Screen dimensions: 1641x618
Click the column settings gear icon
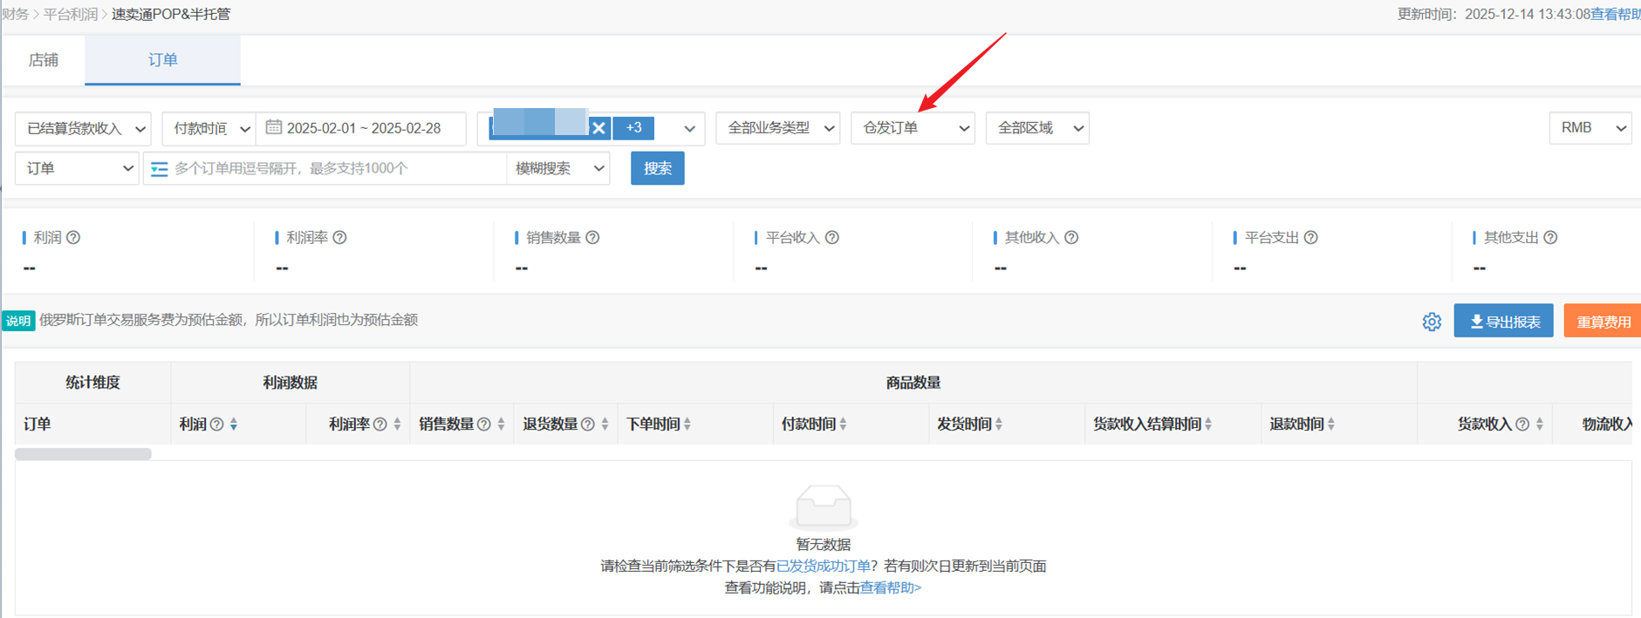pos(1432,322)
